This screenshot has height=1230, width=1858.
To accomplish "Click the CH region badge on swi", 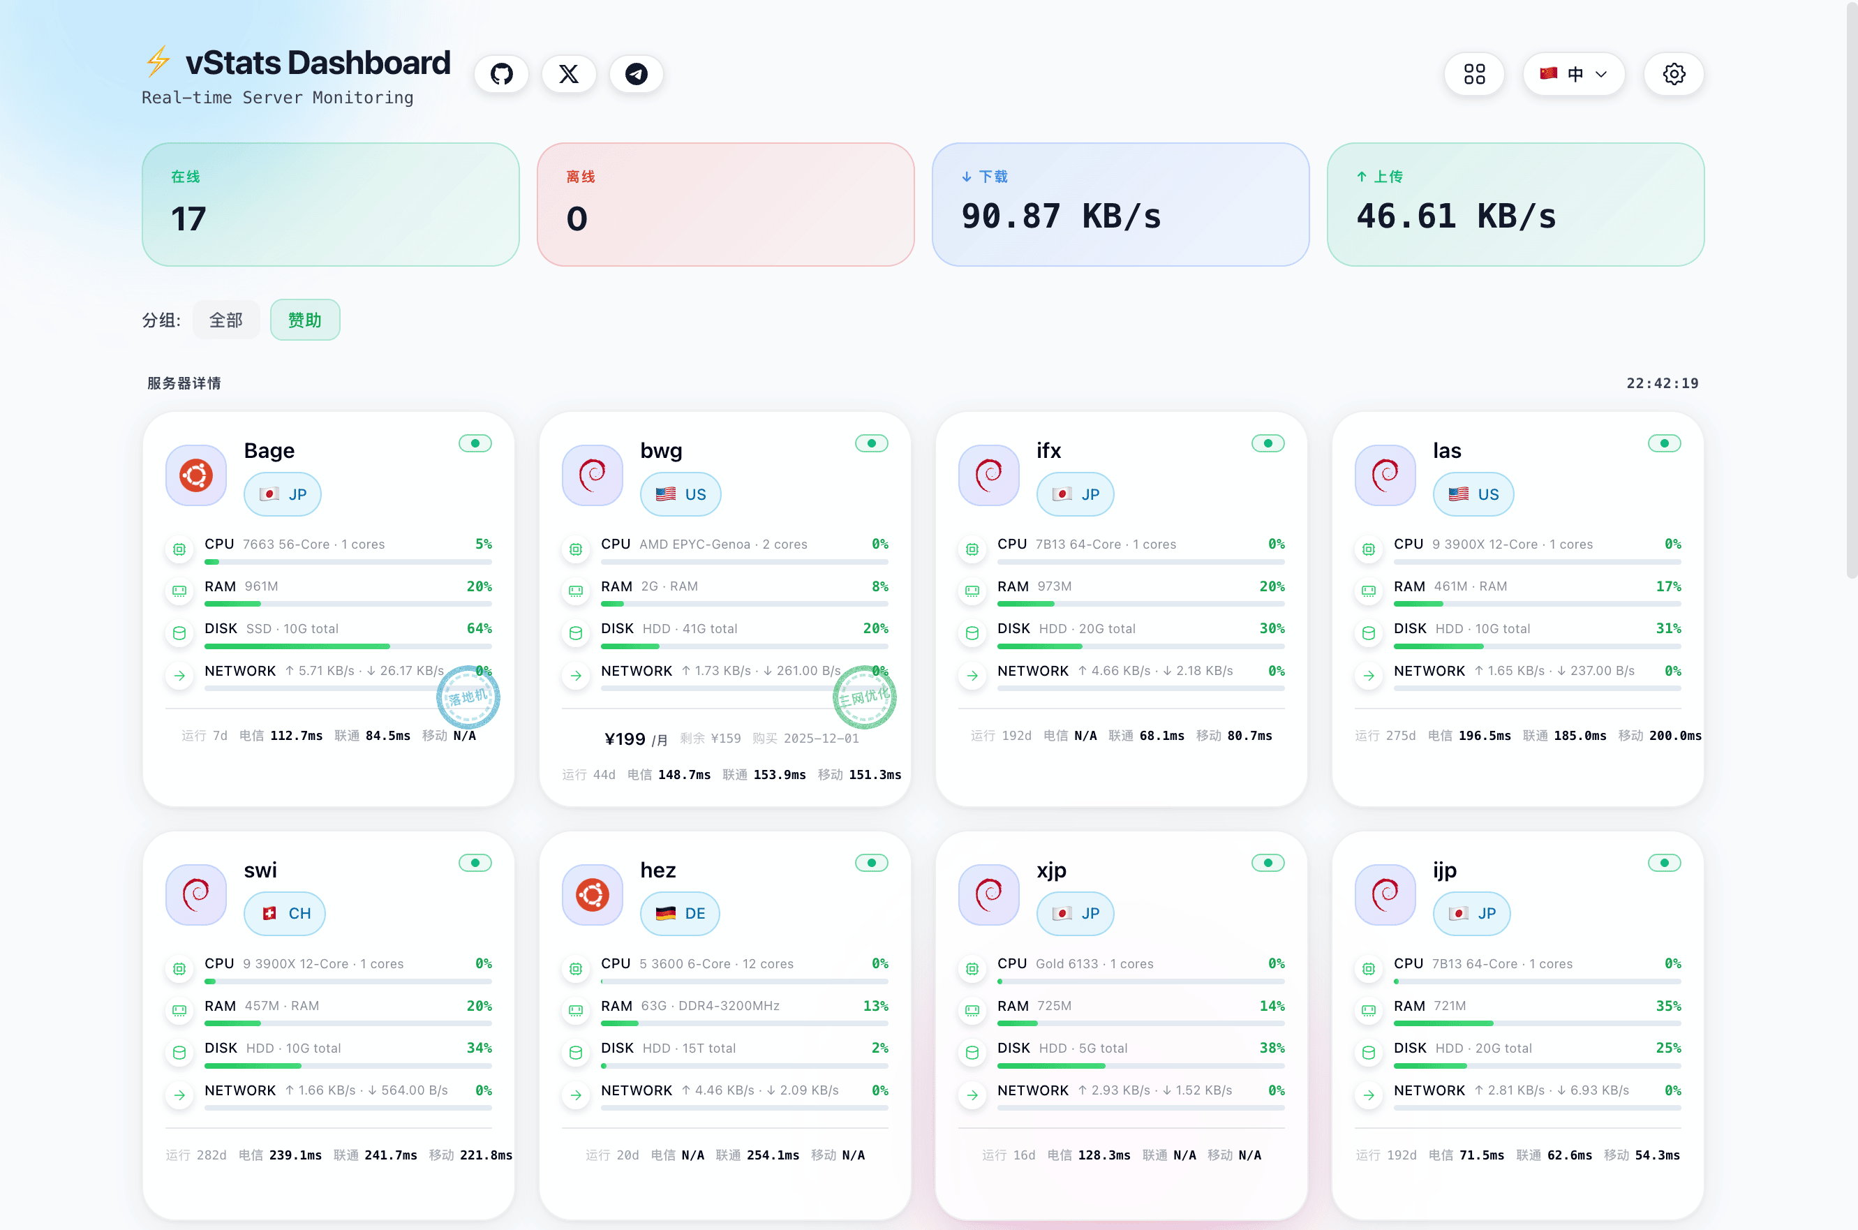I will tap(284, 913).
